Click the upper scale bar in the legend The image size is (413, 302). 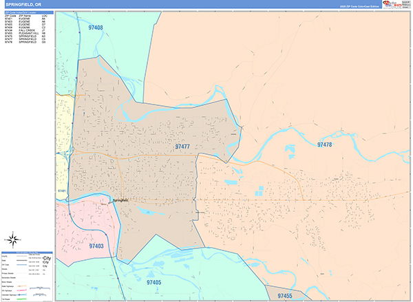coord(40,288)
